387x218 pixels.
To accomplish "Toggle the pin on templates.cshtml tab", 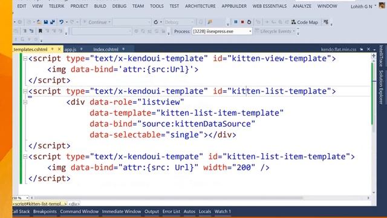I will [53, 49].
